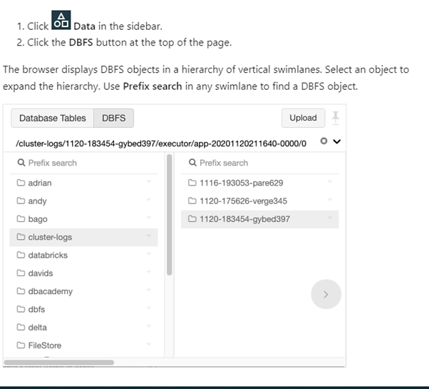Select the dbacademy folder
The image size is (429, 389).
50,291
